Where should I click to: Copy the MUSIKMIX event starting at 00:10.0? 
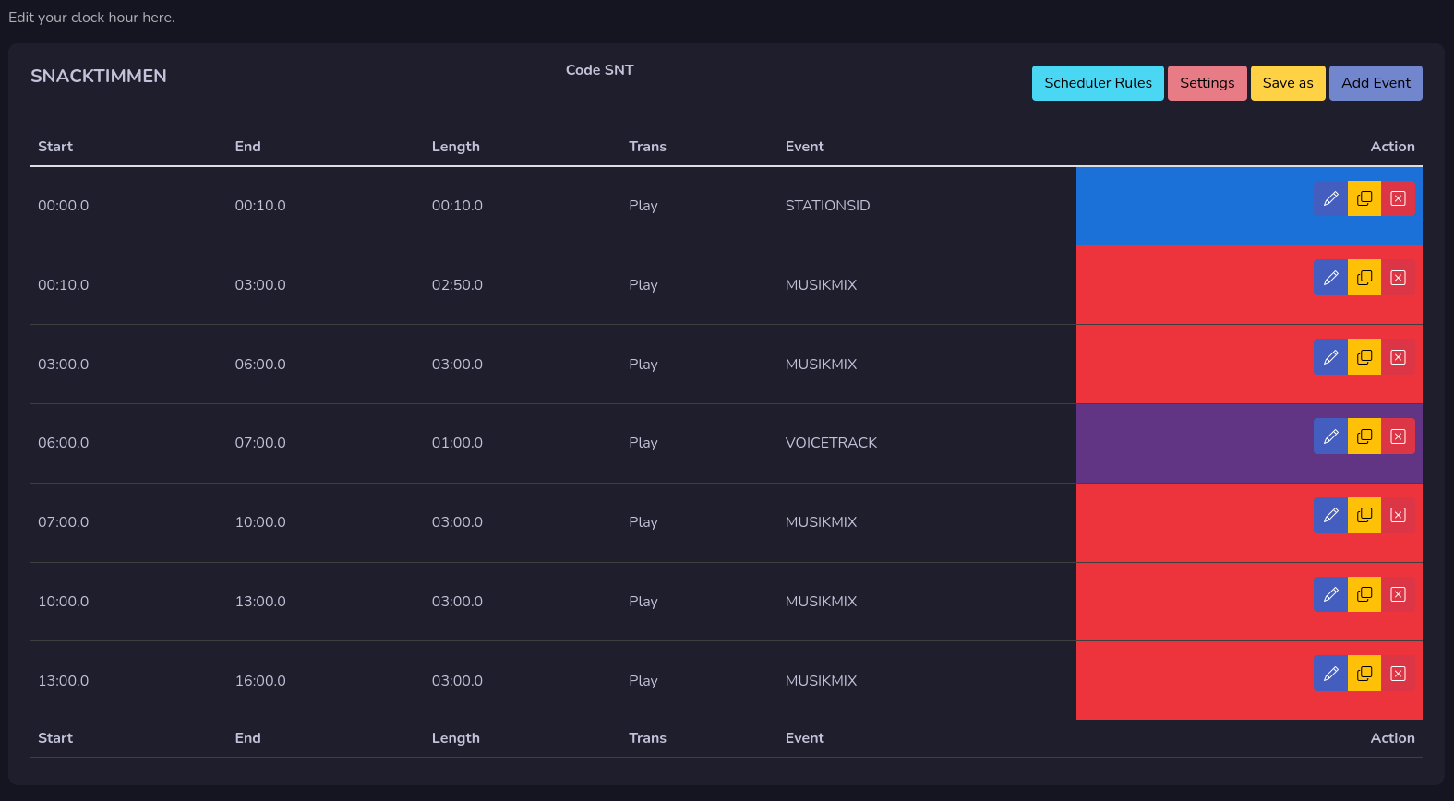(x=1364, y=278)
